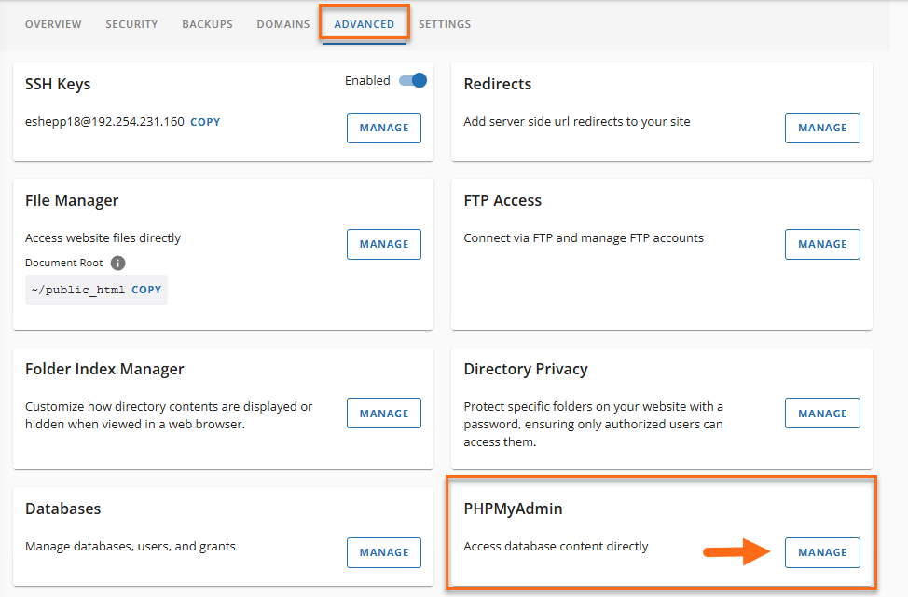Open Directory Privacy Manage button
The width and height of the screenshot is (908, 597).
(822, 414)
